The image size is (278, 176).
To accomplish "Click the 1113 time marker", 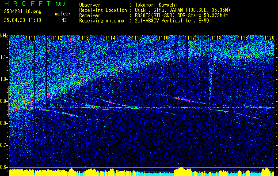I will click(x=84, y=38).
